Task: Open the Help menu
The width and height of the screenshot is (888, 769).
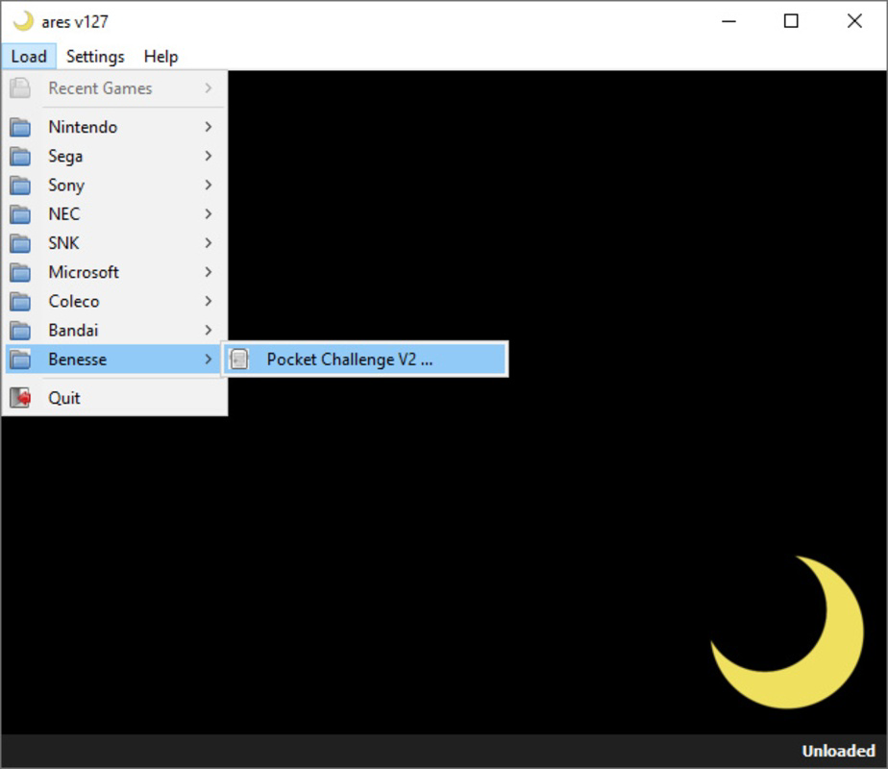Action: tap(160, 57)
